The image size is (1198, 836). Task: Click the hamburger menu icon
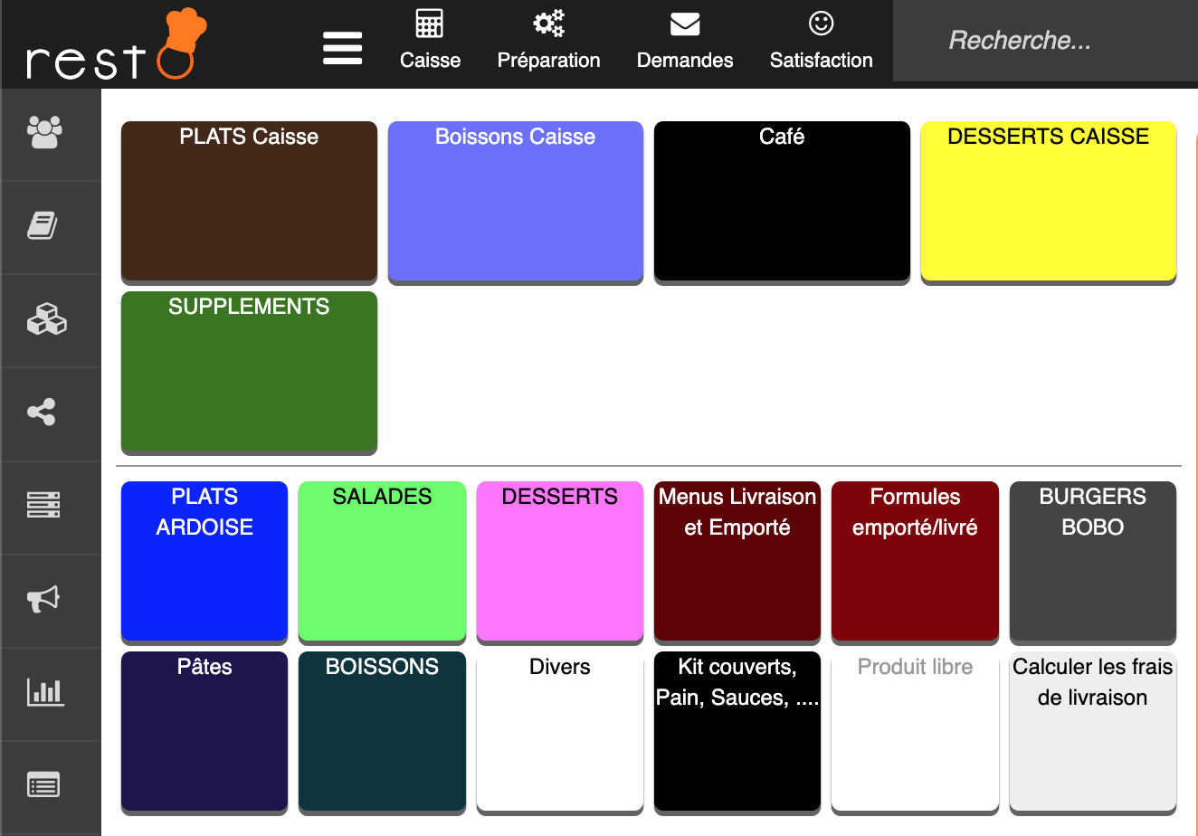click(342, 48)
